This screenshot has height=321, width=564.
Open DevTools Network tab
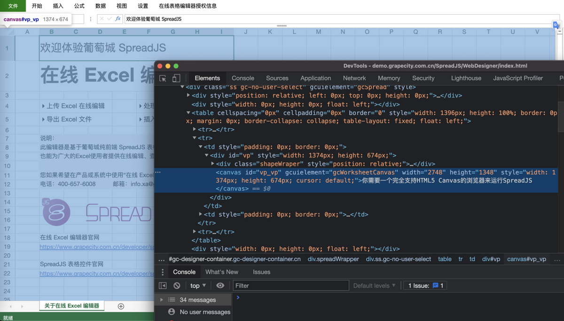point(354,78)
